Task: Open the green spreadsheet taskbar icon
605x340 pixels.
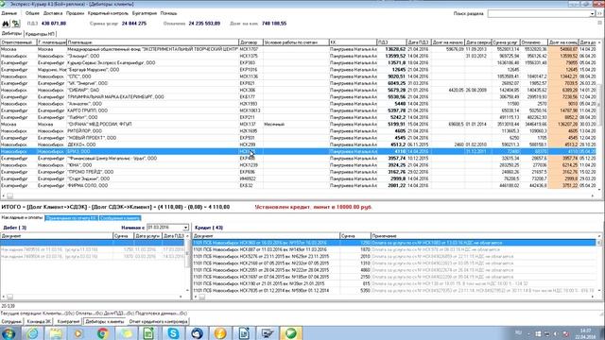Action: [x=149, y=333]
